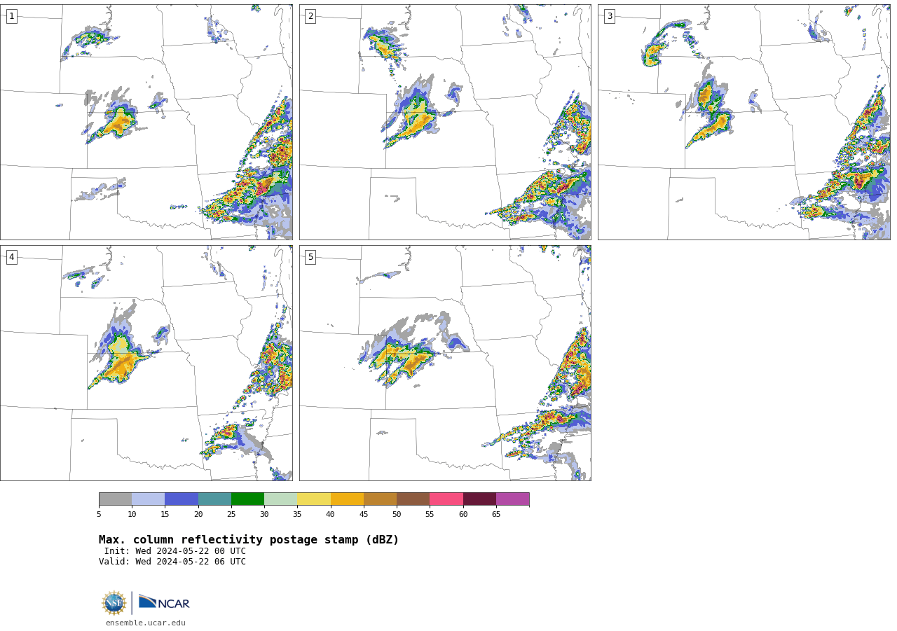The height and width of the screenshot is (631, 897).
Task: Click the NCAR logo
Action: [164, 603]
